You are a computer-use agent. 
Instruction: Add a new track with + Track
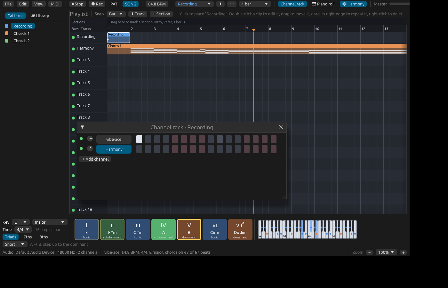click(138, 14)
